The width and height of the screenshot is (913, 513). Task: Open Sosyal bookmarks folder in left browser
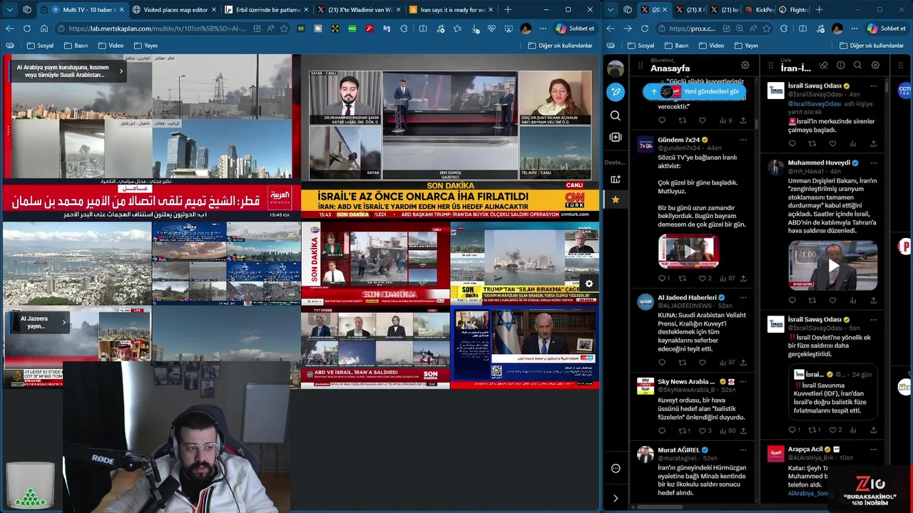click(39, 46)
